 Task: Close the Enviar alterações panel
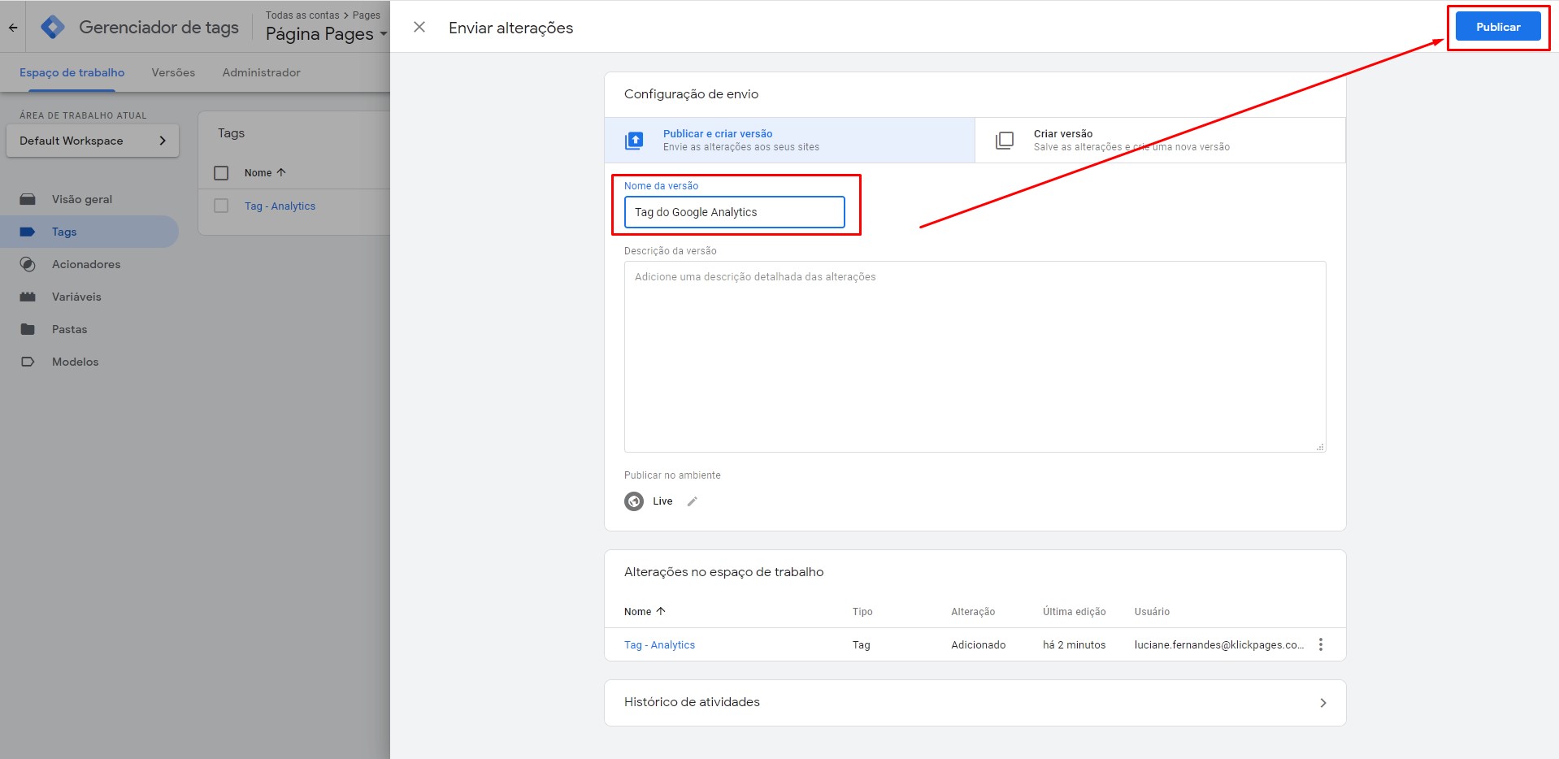click(419, 27)
